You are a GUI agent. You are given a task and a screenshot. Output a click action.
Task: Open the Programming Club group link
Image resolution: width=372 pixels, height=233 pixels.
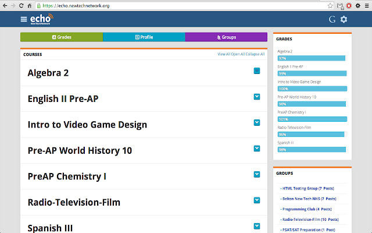tap(307, 209)
